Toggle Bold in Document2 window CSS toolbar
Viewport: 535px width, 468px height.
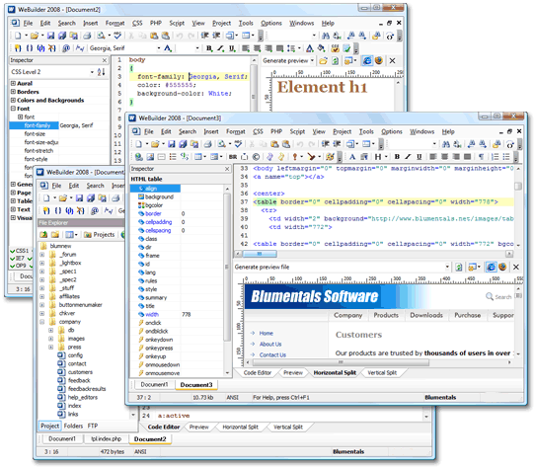point(209,48)
